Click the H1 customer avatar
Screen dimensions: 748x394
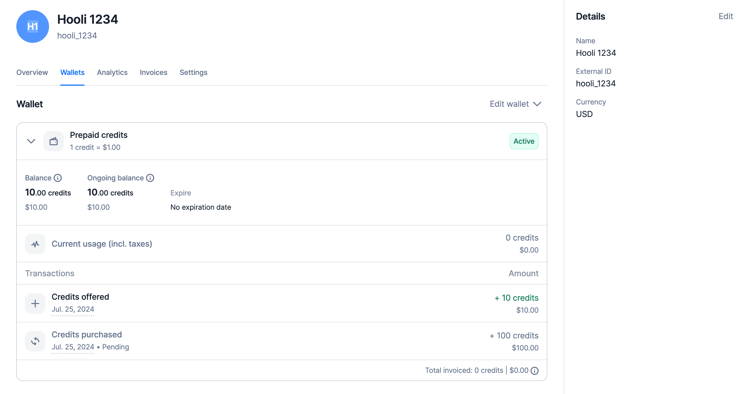pos(32,27)
